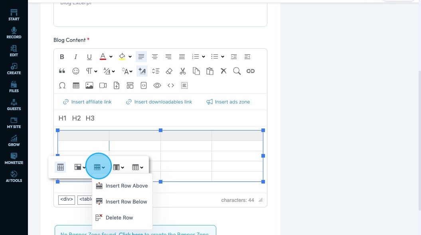Open AI TOOLS in the sidebar
This screenshot has width=421, height=235.
(x=14, y=177)
